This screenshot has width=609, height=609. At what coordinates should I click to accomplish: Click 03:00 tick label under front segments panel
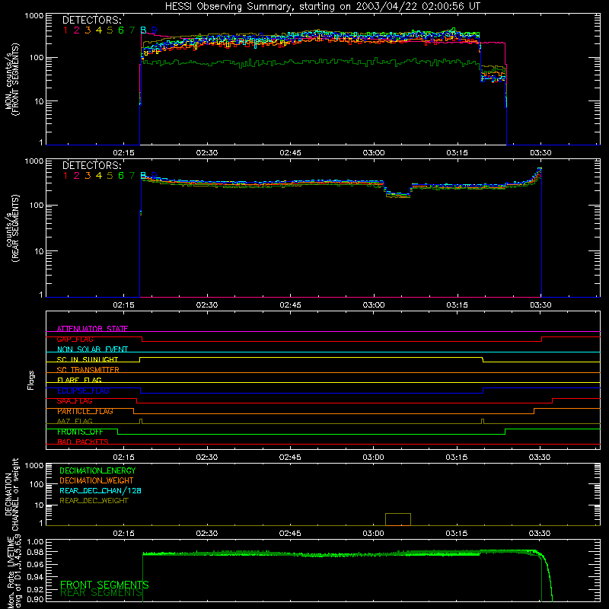coord(374,153)
